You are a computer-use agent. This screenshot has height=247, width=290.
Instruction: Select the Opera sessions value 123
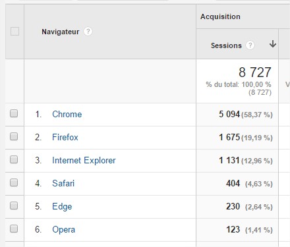pyautogui.click(x=233, y=229)
